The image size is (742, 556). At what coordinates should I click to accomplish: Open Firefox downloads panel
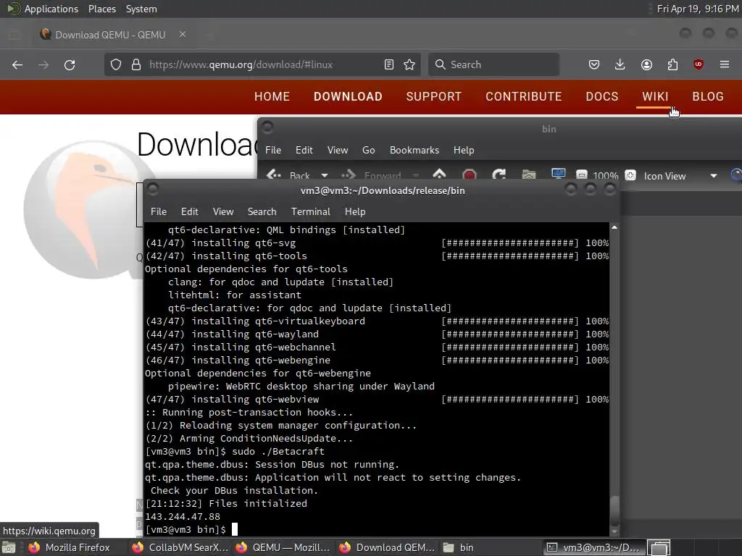pyautogui.click(x=620, y=64)
